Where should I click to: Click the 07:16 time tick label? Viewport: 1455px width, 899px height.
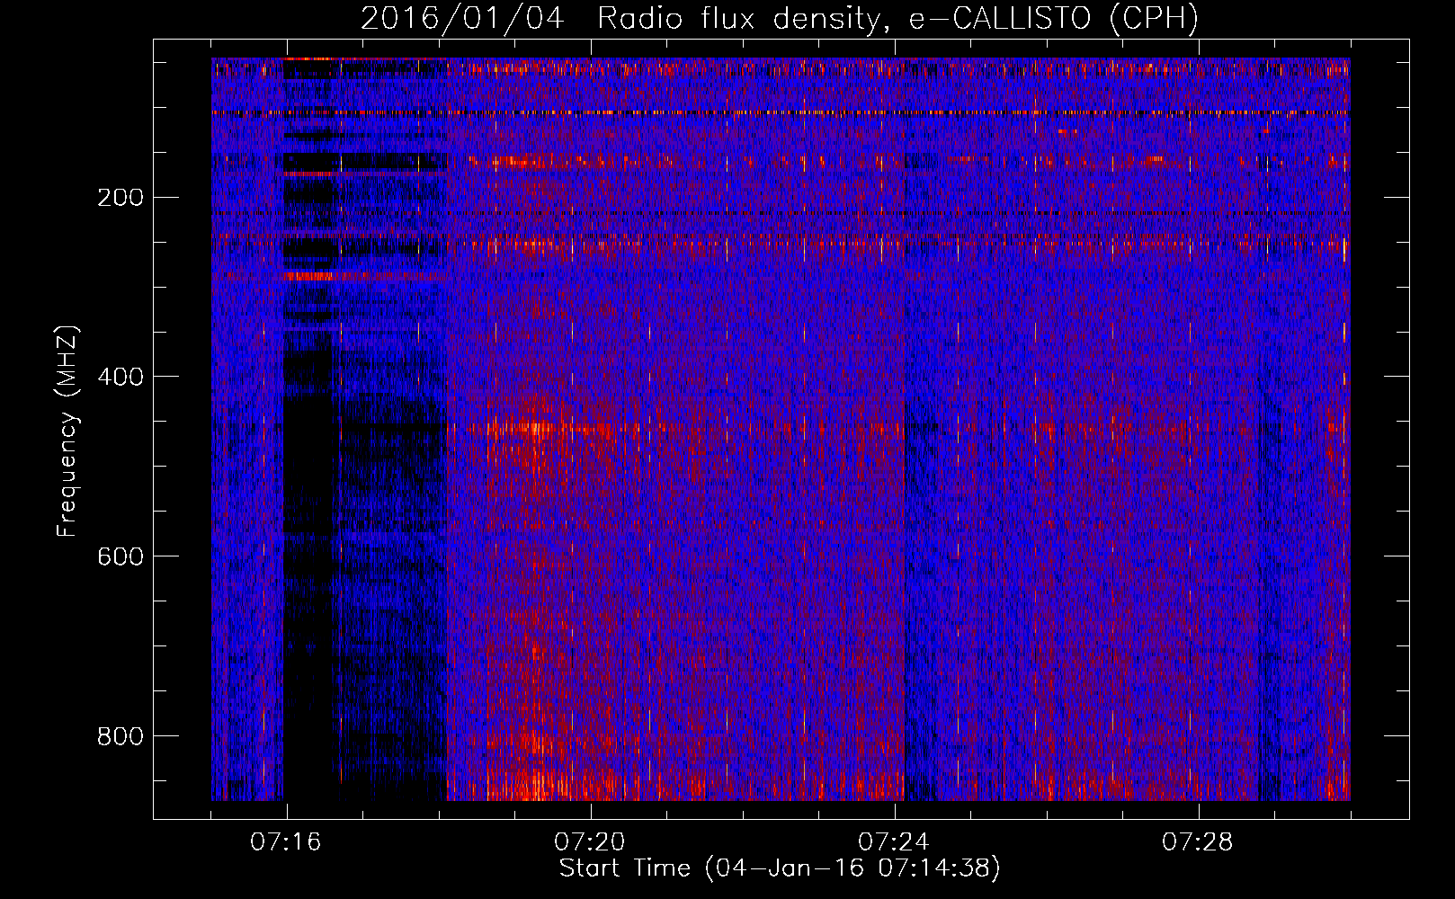[x=286, y=842]
